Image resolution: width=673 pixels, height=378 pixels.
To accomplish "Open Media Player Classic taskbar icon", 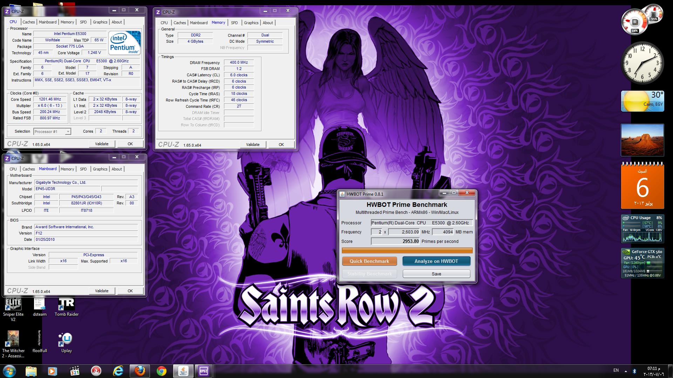I will (x=74, y=371).
